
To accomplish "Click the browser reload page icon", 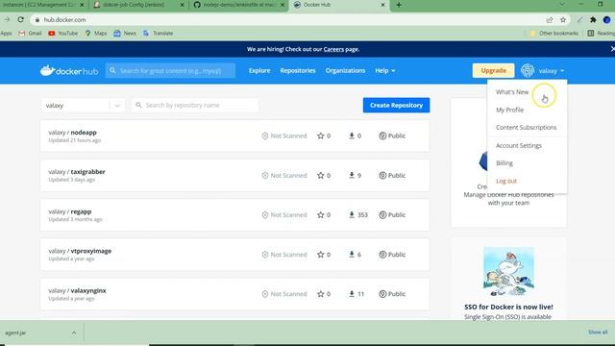I will tap(21, 19).
